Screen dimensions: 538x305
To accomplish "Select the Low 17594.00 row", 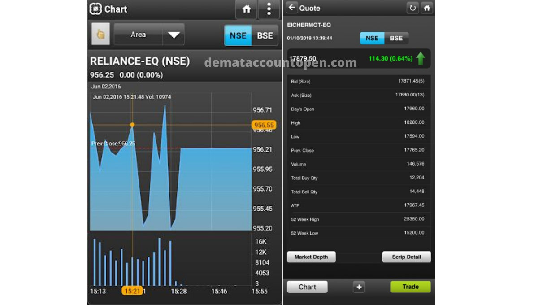I will pyautogui.click(x=359, y=136).
